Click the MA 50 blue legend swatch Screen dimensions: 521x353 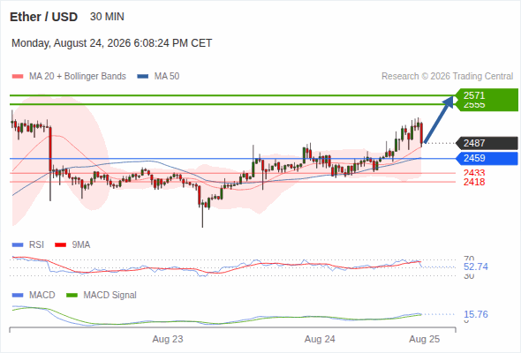click(142, 77)
